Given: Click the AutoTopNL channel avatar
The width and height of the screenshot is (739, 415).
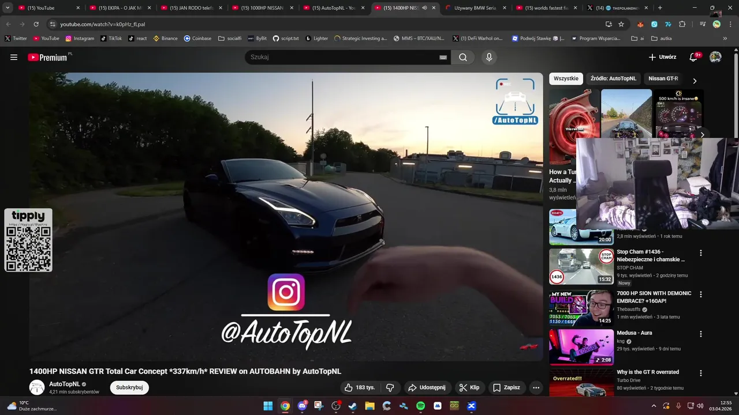Looking at the screenshot, I should point(37,387).
